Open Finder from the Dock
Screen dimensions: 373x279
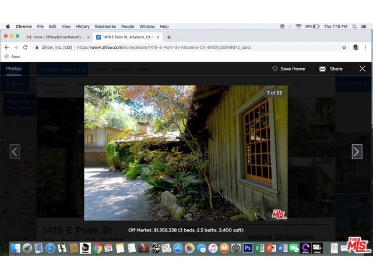click(x=16, y=248)
